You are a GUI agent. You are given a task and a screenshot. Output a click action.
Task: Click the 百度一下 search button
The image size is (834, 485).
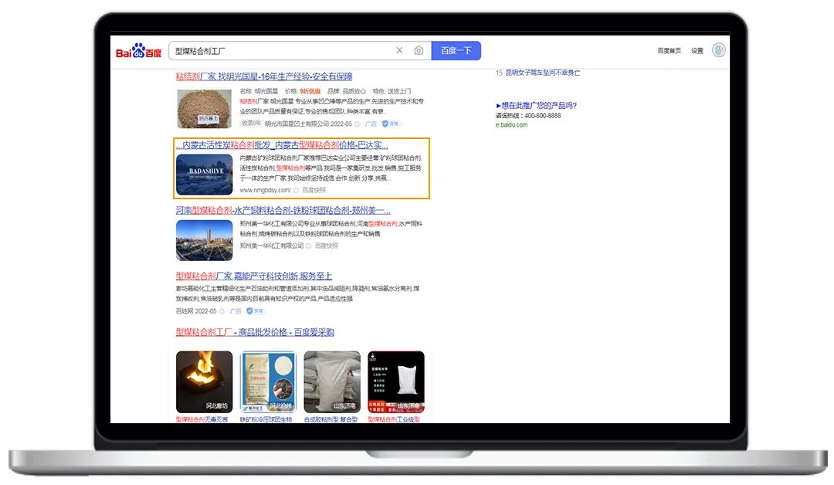tap(456, 50)
